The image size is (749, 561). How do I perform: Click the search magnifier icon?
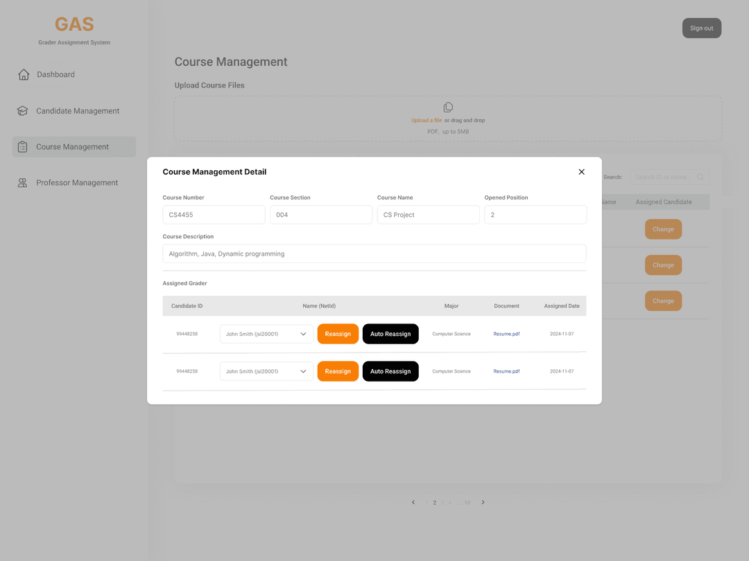coord(700,177)
